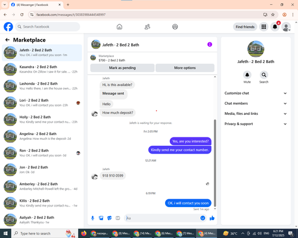Click More options button

pos(185,68)
